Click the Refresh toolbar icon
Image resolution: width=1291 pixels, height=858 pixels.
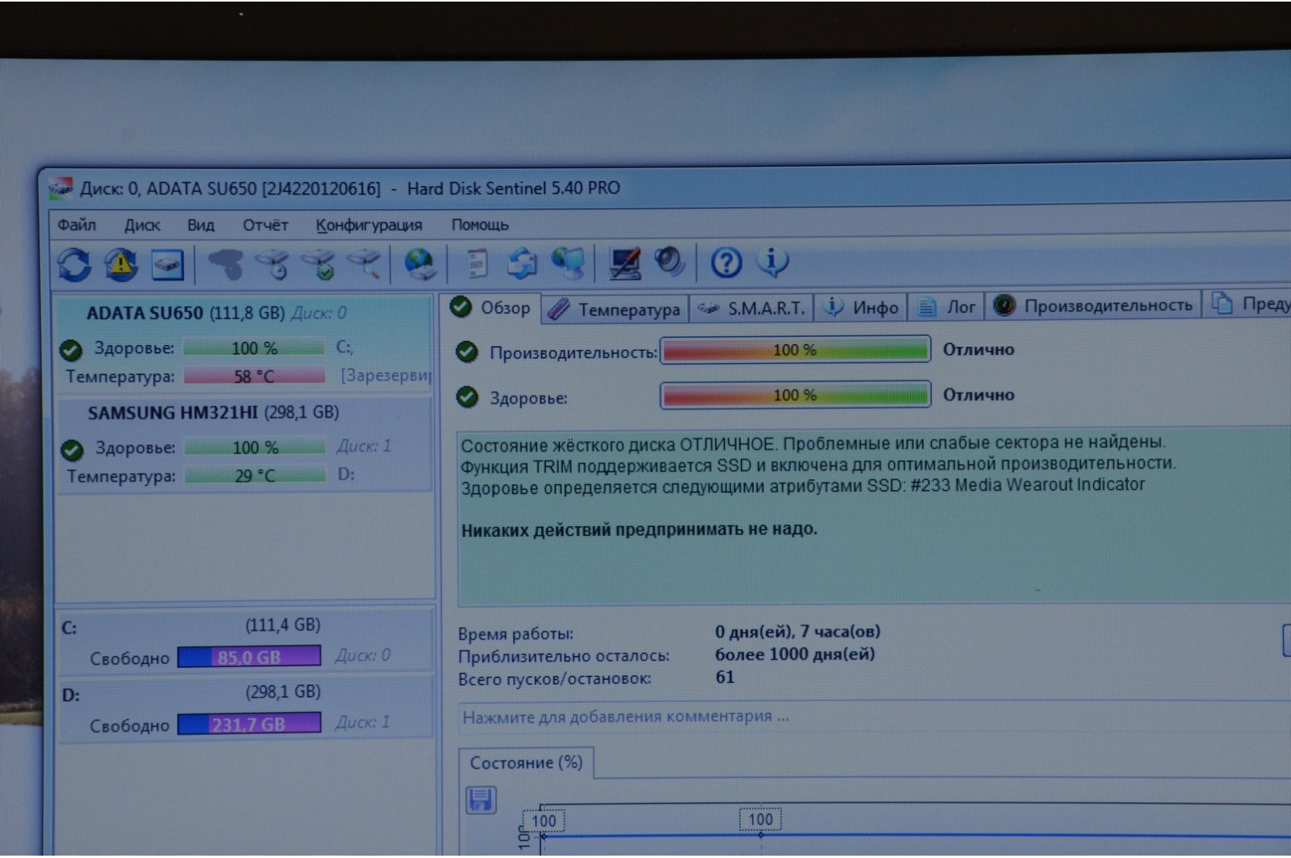click(75, 265)
